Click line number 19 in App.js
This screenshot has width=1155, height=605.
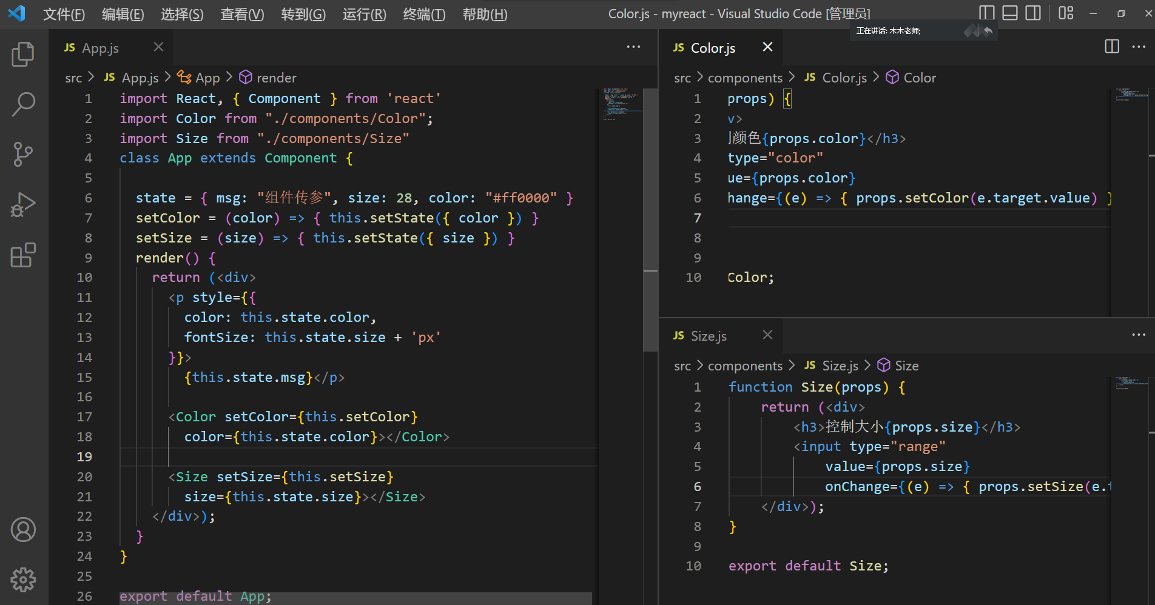click(85, 457)
